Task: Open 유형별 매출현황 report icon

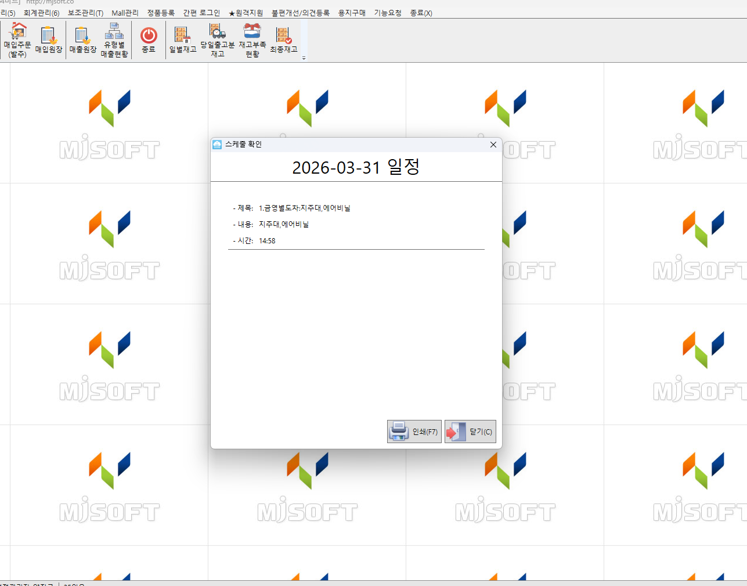Action: coord(114,39)
